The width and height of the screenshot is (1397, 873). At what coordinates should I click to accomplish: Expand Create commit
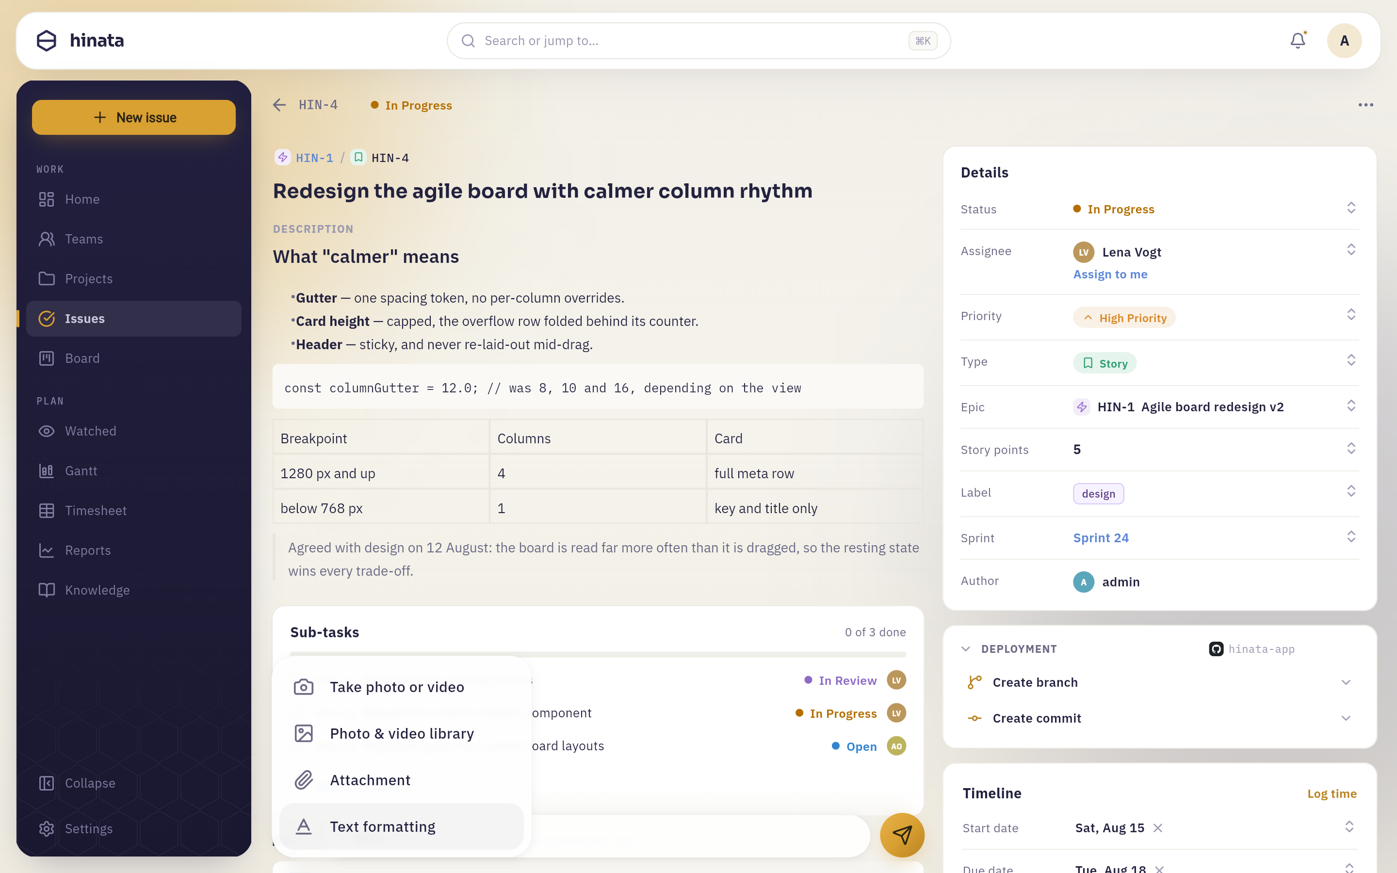pyautogui.click(x=1346, y=718)
